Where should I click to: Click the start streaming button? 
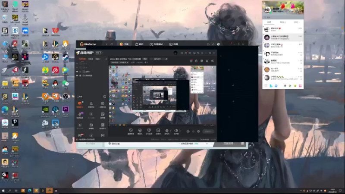tap(208, 131)
